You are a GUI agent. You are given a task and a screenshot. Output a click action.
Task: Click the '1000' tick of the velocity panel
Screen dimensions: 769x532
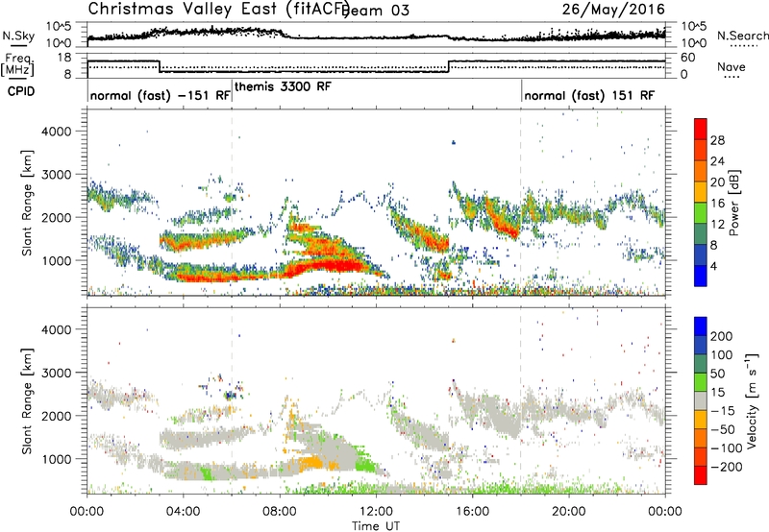pyautogui.click(x=56, y=459)
